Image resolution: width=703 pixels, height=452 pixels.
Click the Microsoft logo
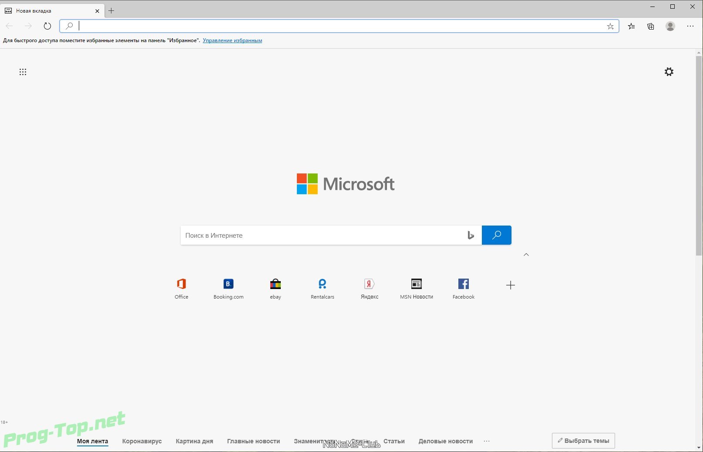pos(346,184)
